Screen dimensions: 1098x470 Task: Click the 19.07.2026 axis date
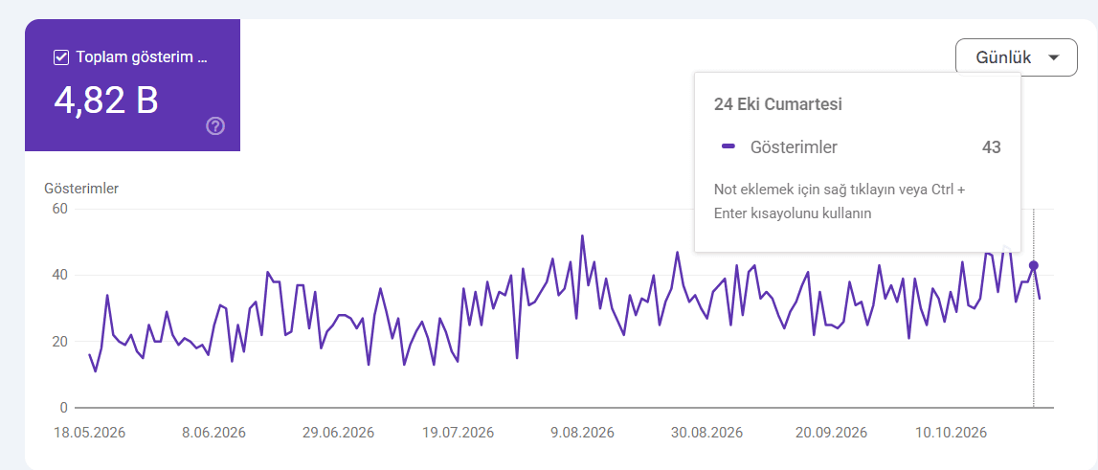[459, 432]
